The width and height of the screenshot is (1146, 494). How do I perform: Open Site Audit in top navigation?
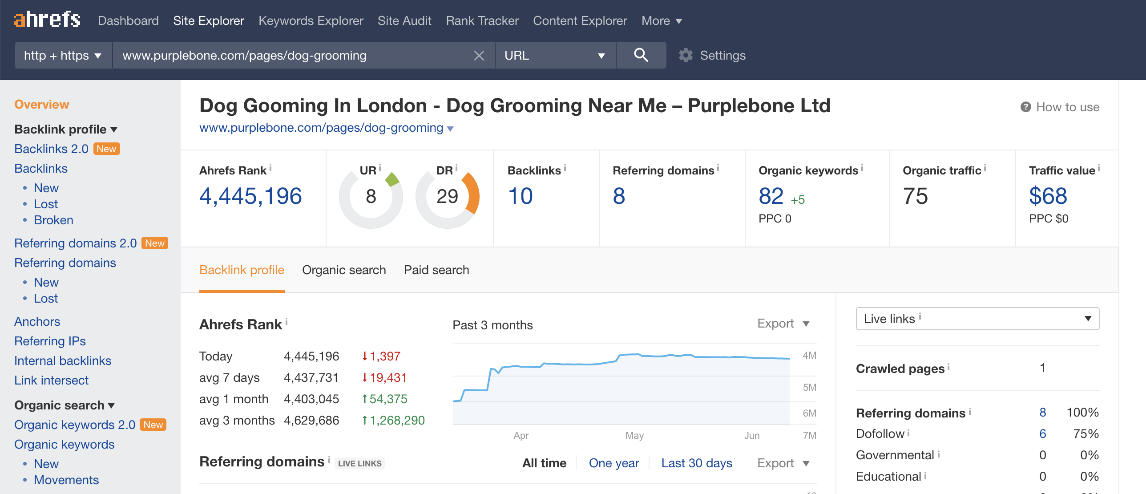coord(404,20)
